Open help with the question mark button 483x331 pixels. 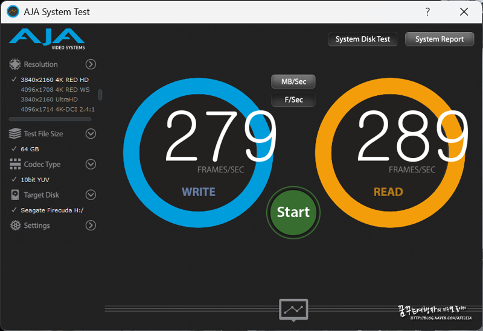coord(427,11)
